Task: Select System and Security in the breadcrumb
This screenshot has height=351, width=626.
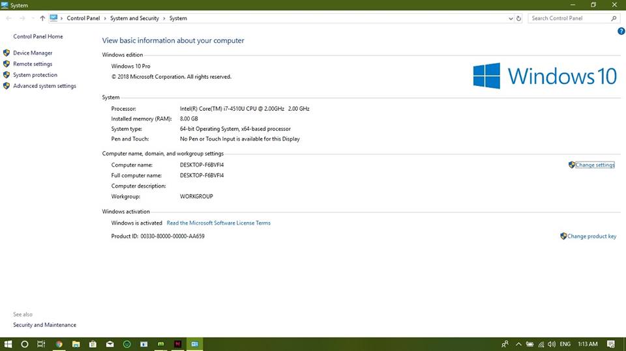Action: point(134,18)
